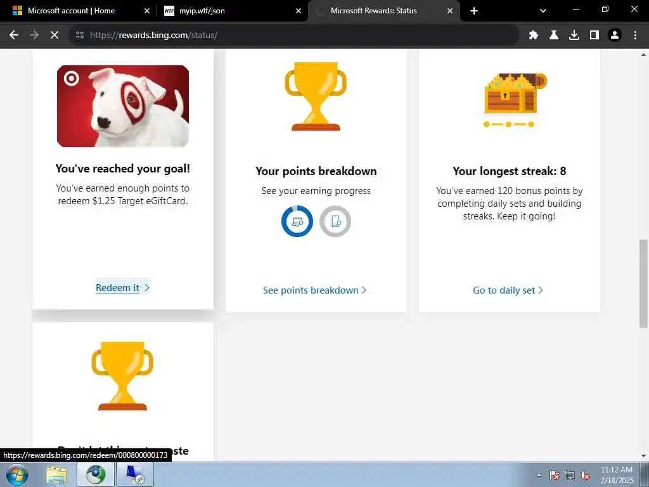The image size is (649, 487).
Task: Close the Microsoft account Home tab
Action: [x=147, y=11]
